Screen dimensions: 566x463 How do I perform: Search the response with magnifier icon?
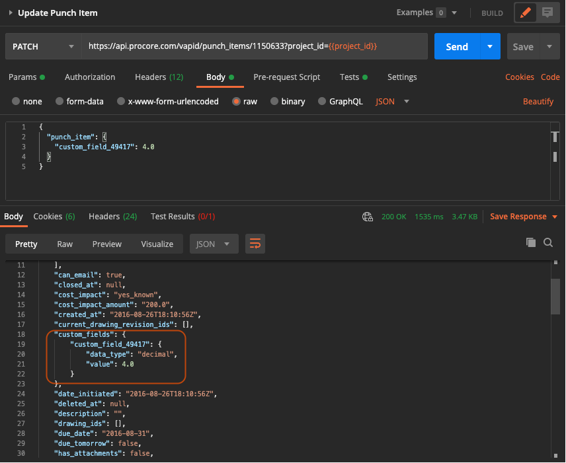pyautogui.click(x=548, y=242)
